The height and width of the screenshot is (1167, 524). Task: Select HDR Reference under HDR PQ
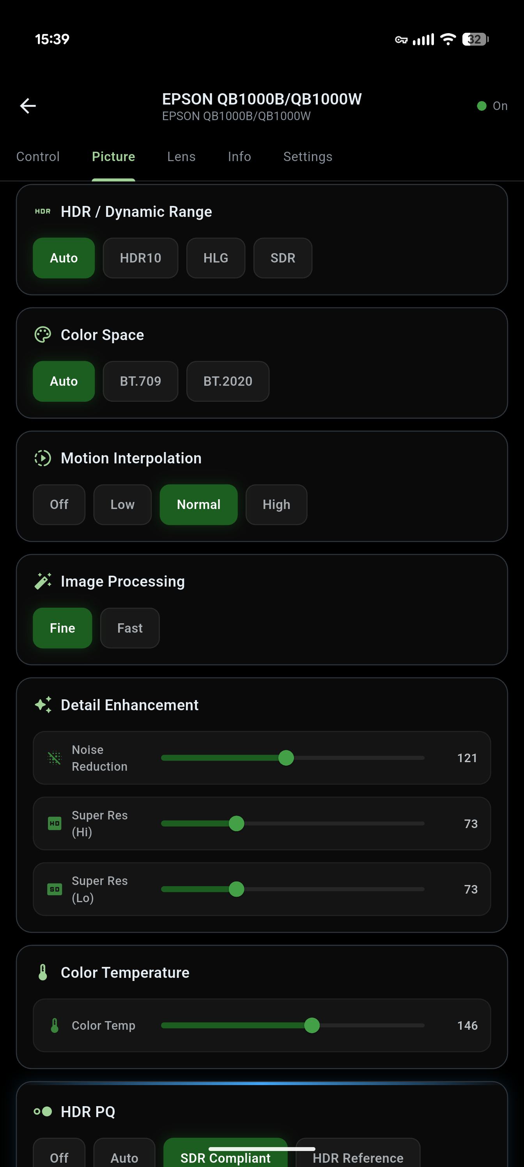tap(358, 1158)
